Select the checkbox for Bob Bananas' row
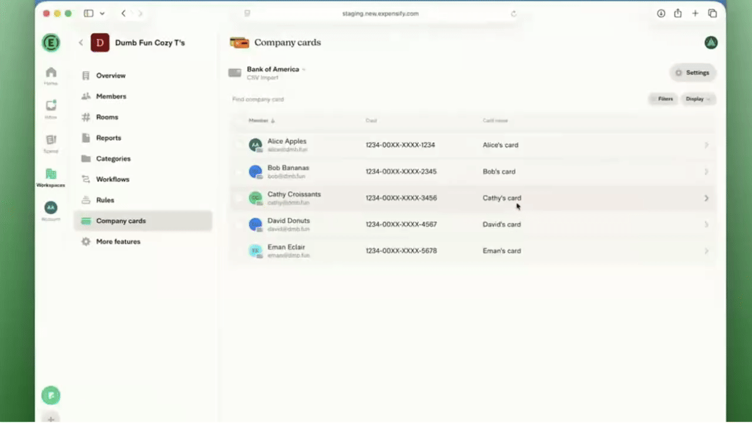752x423 pixels. click(238, 172)
